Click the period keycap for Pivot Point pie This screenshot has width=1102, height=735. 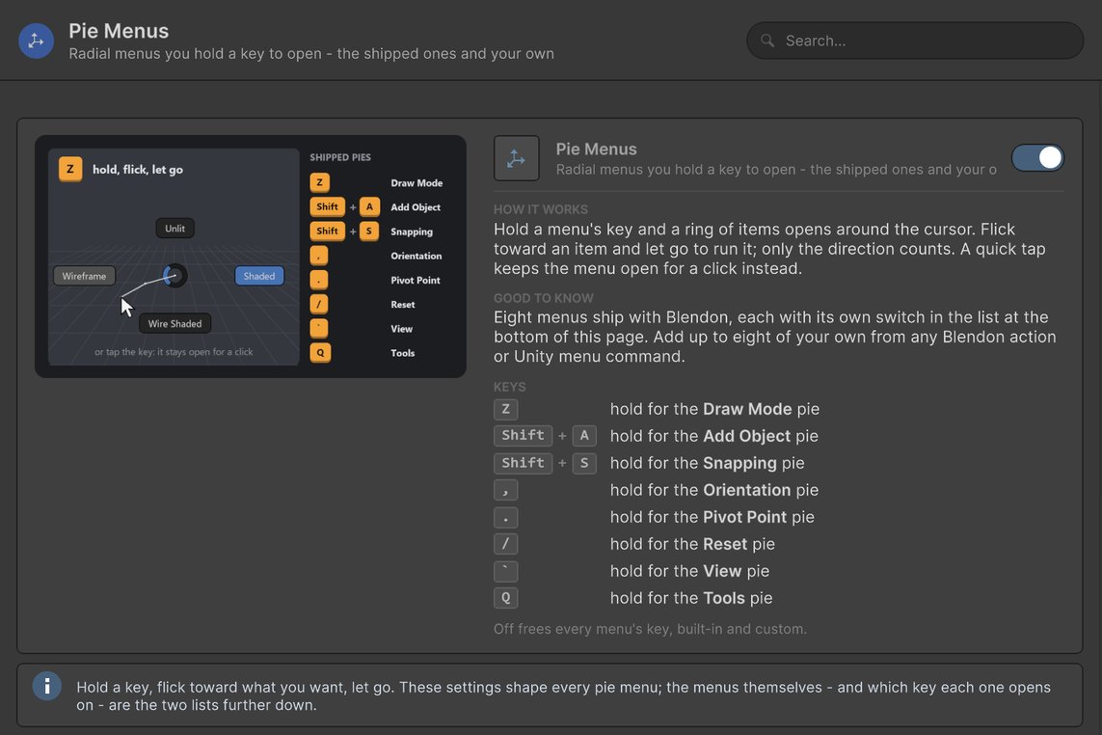(506, 518)
